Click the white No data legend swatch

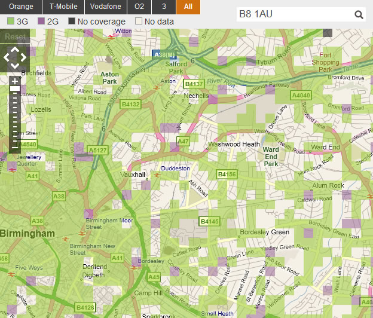click(x=139, y=21)
